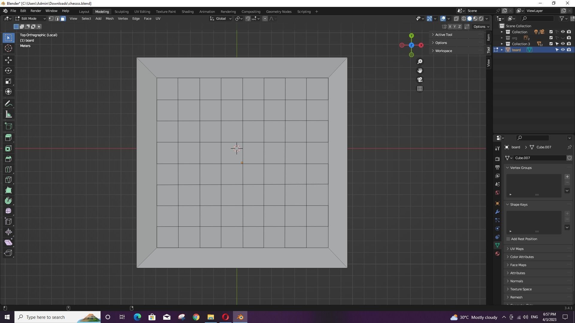Add a new vertex group
The width and height of the screenshot is (575, 323).
pyautogui.click(x=567, y=177)
